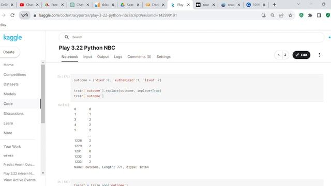Screen dimensions: 331x186
Task: Open the tab search chevron
Action: 298,4
